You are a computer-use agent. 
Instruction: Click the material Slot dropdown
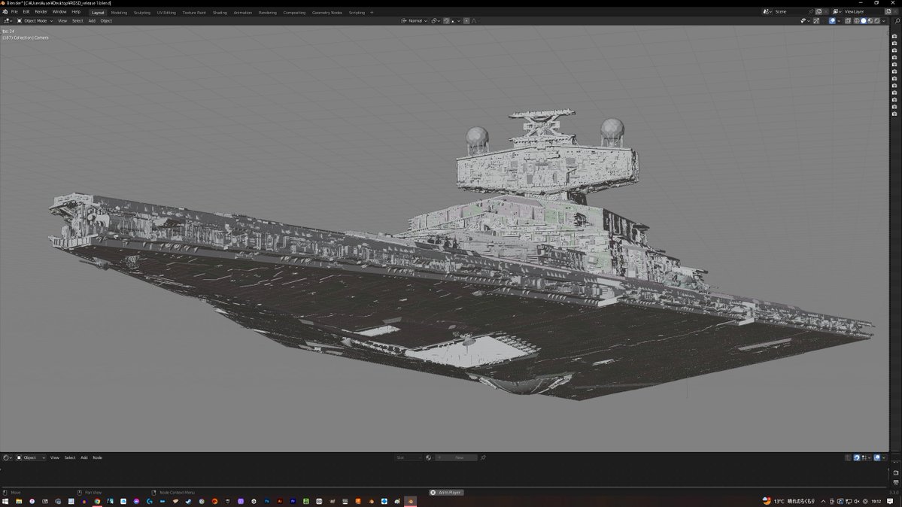coord(408,457)
